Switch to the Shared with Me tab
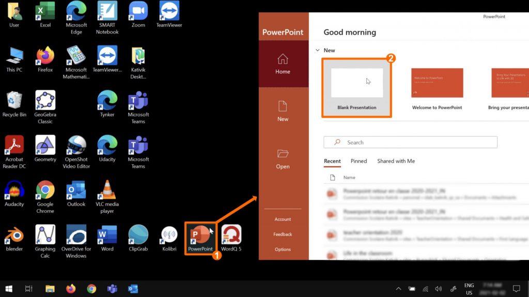 pyautogui.click(x=396, y=161)
